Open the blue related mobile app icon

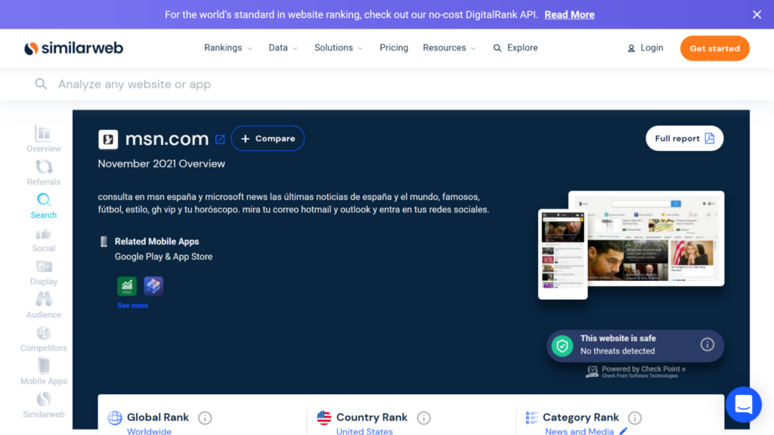point(153,286)
